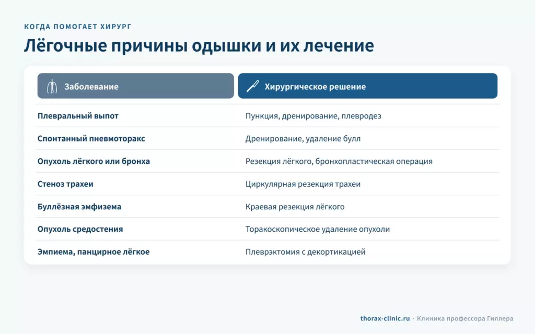Select the Заболевание column header
This screenshot has width=535, height=334.
tap(136, 86)
